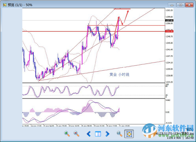Click the 预览 (1/1) - 50% window title
Image resolution: width=196 pixels, height=142 pixels.
(x=20, y=5)
